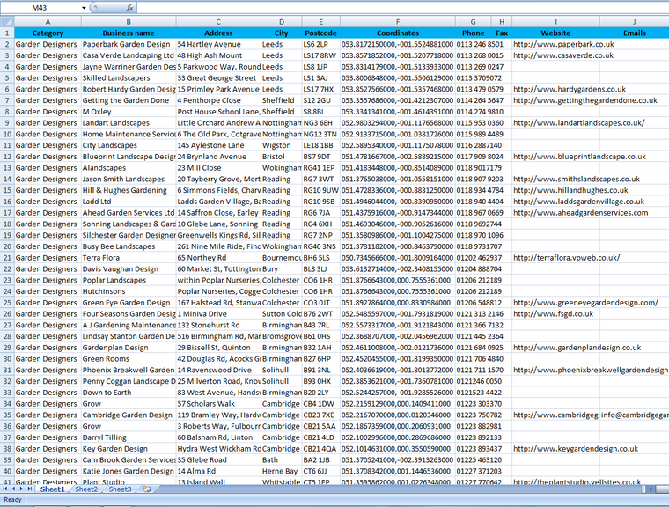Image resolution: width=669 pixels, height=507 pixels.
Task: Select the 65 Northey Rd cell
Action: tap(218, 258)
